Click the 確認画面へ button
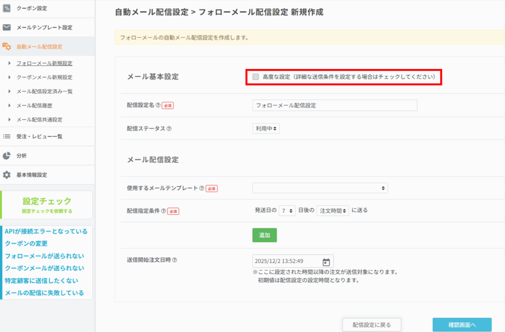The width and height of the screenshot is (505, 332). tap(462, 325)
